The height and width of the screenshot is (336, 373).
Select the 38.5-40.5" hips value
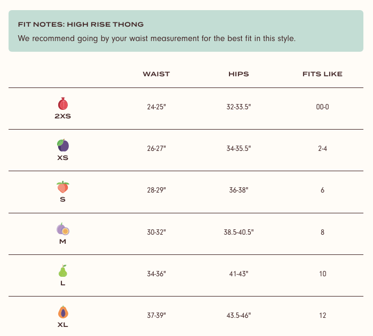pos(239,232)
